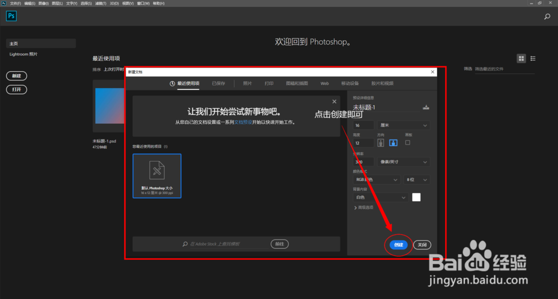Open the 图层(L) menu

pos(57,3)
